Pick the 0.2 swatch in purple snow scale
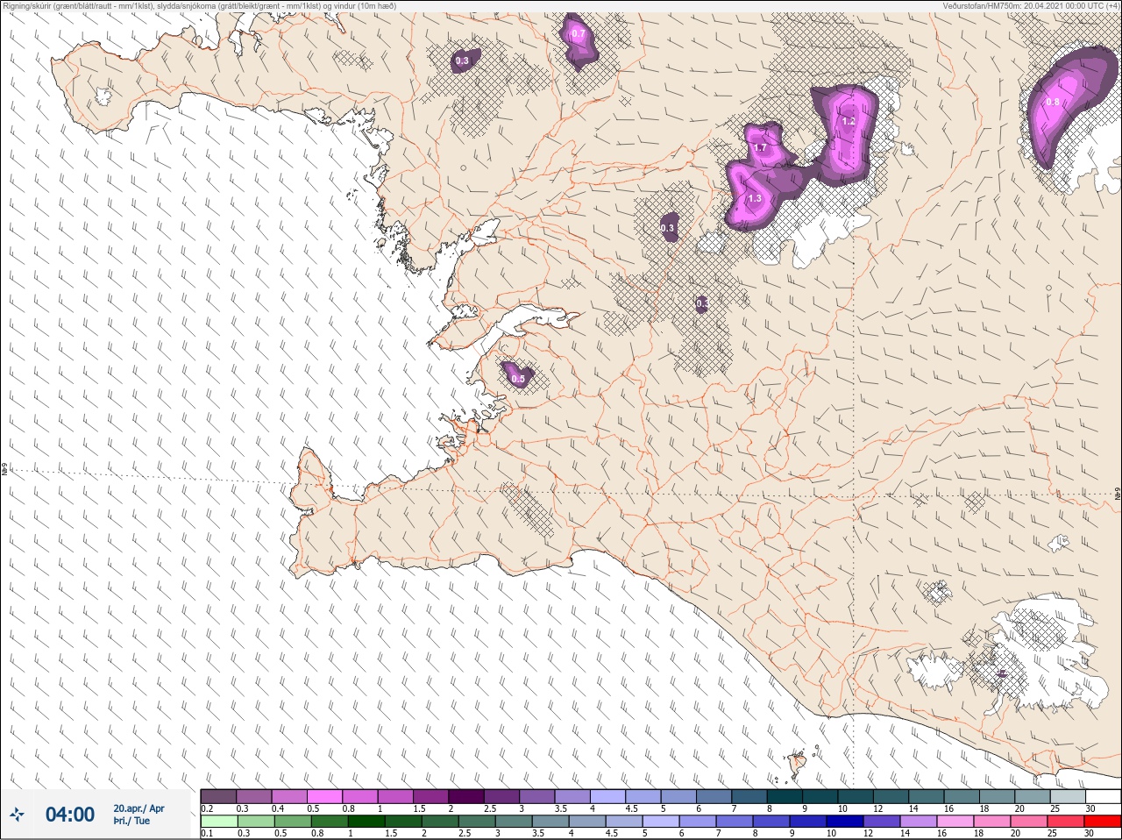Image resolution: width=1122 pixels, height=840 pixels. pyautogui.click(x=218, y=795)
